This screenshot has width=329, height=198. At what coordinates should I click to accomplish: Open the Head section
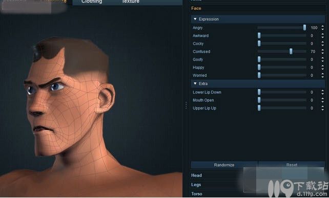click(197, 175)
